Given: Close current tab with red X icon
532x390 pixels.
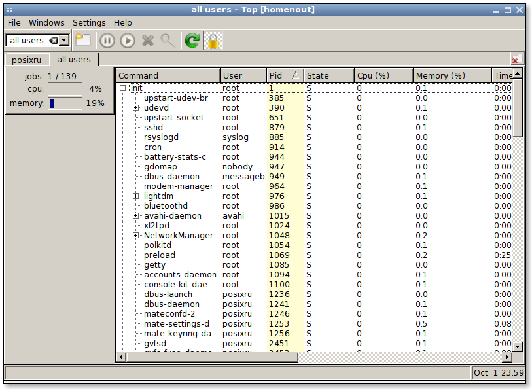Looking at the screenshot, I should point(517,59).
